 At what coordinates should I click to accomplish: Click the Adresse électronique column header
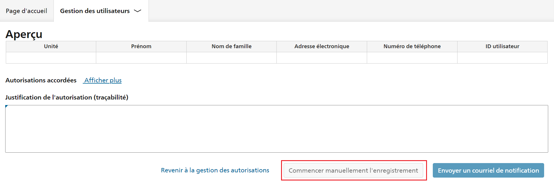click(322, 46)
